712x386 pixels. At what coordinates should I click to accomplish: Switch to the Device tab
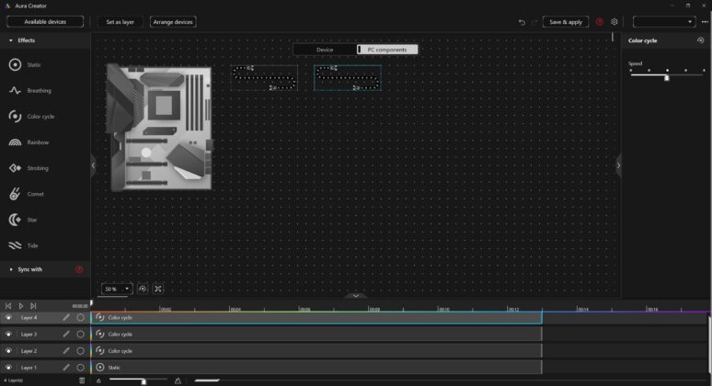(x=325, y=50)
